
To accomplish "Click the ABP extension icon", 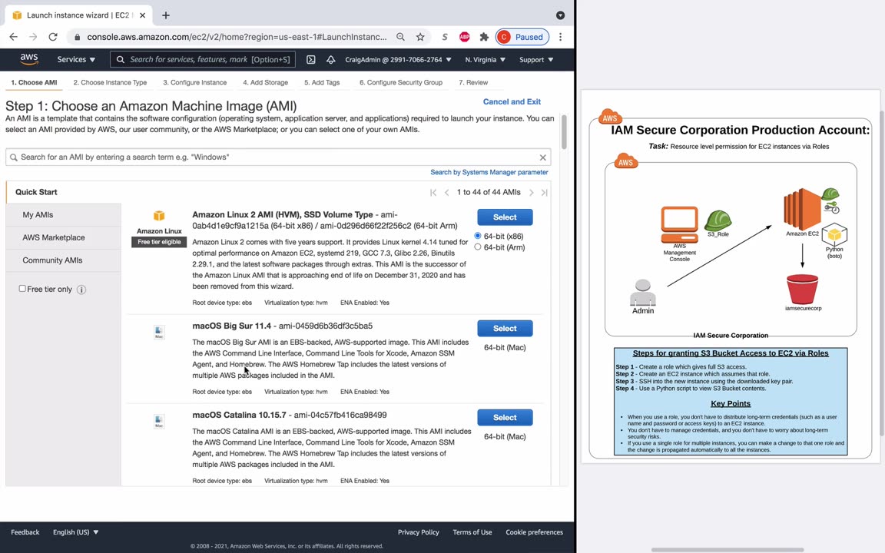I will point(465,37).
